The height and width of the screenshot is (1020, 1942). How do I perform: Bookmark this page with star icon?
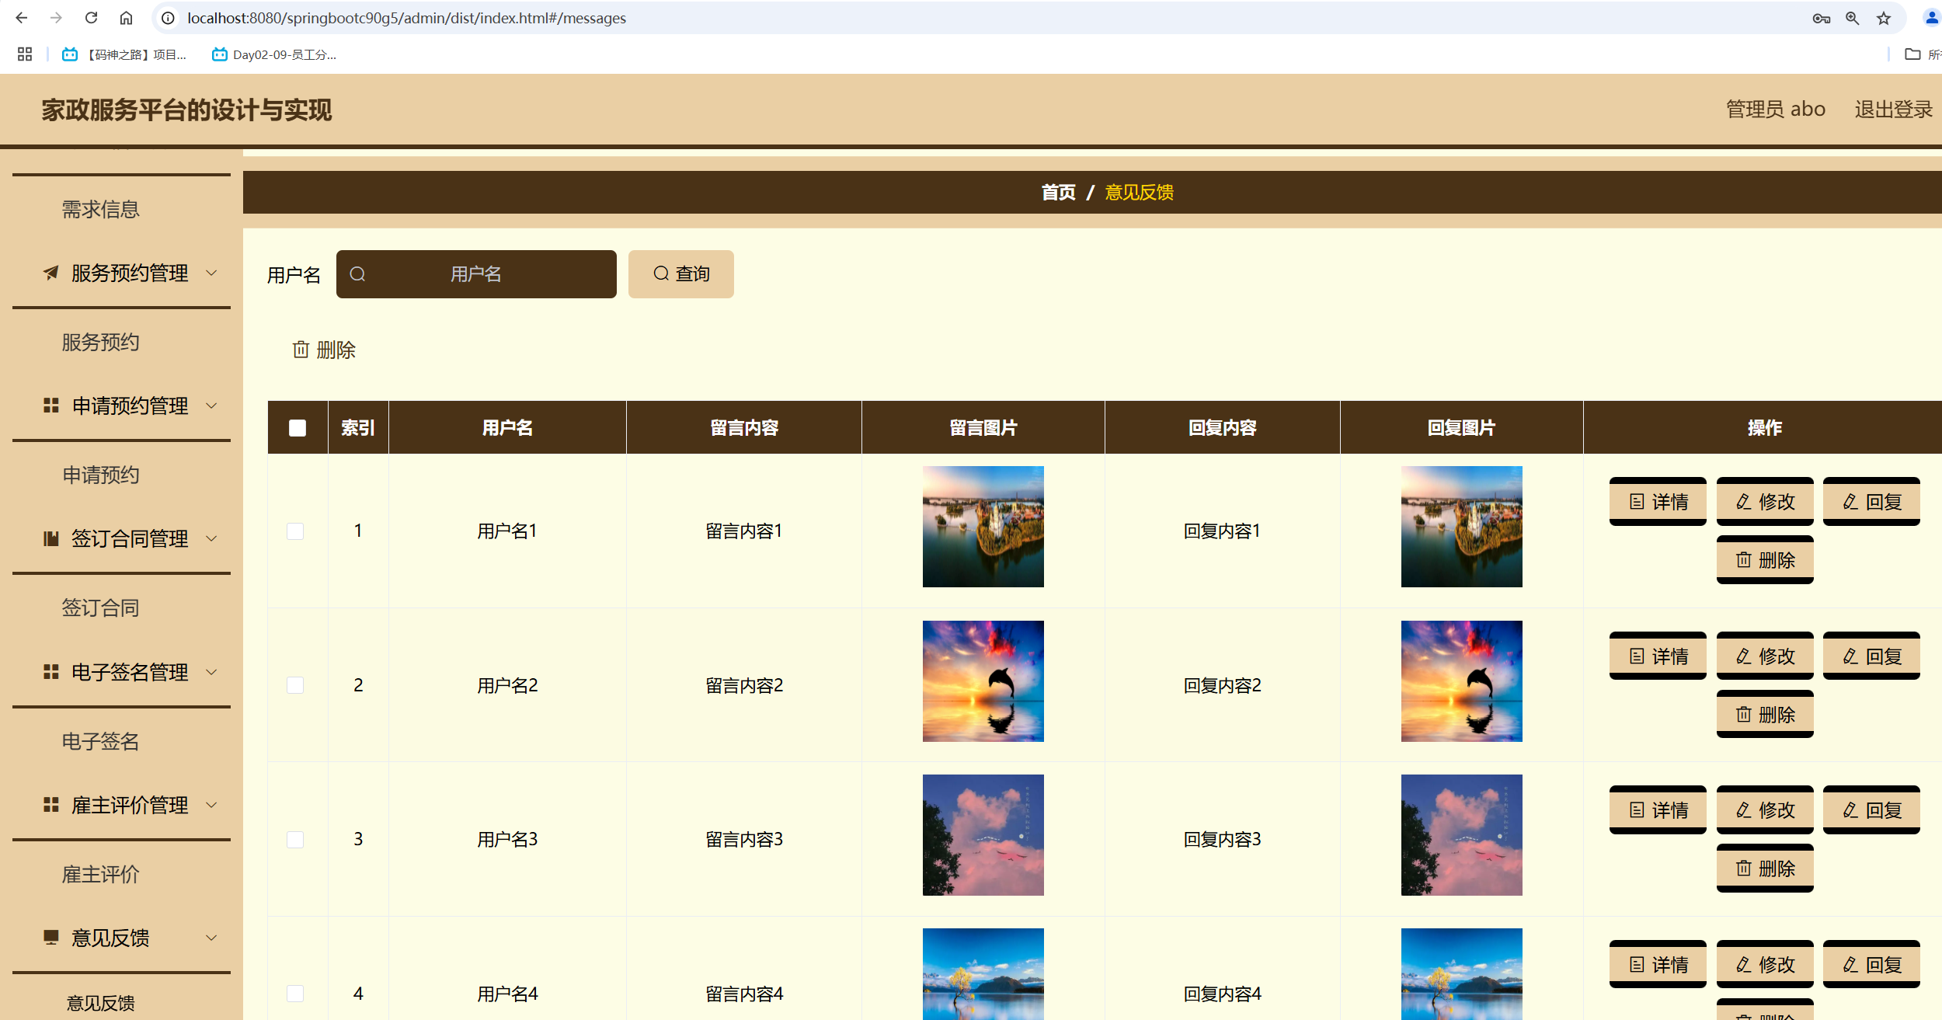click(1884, 19)
